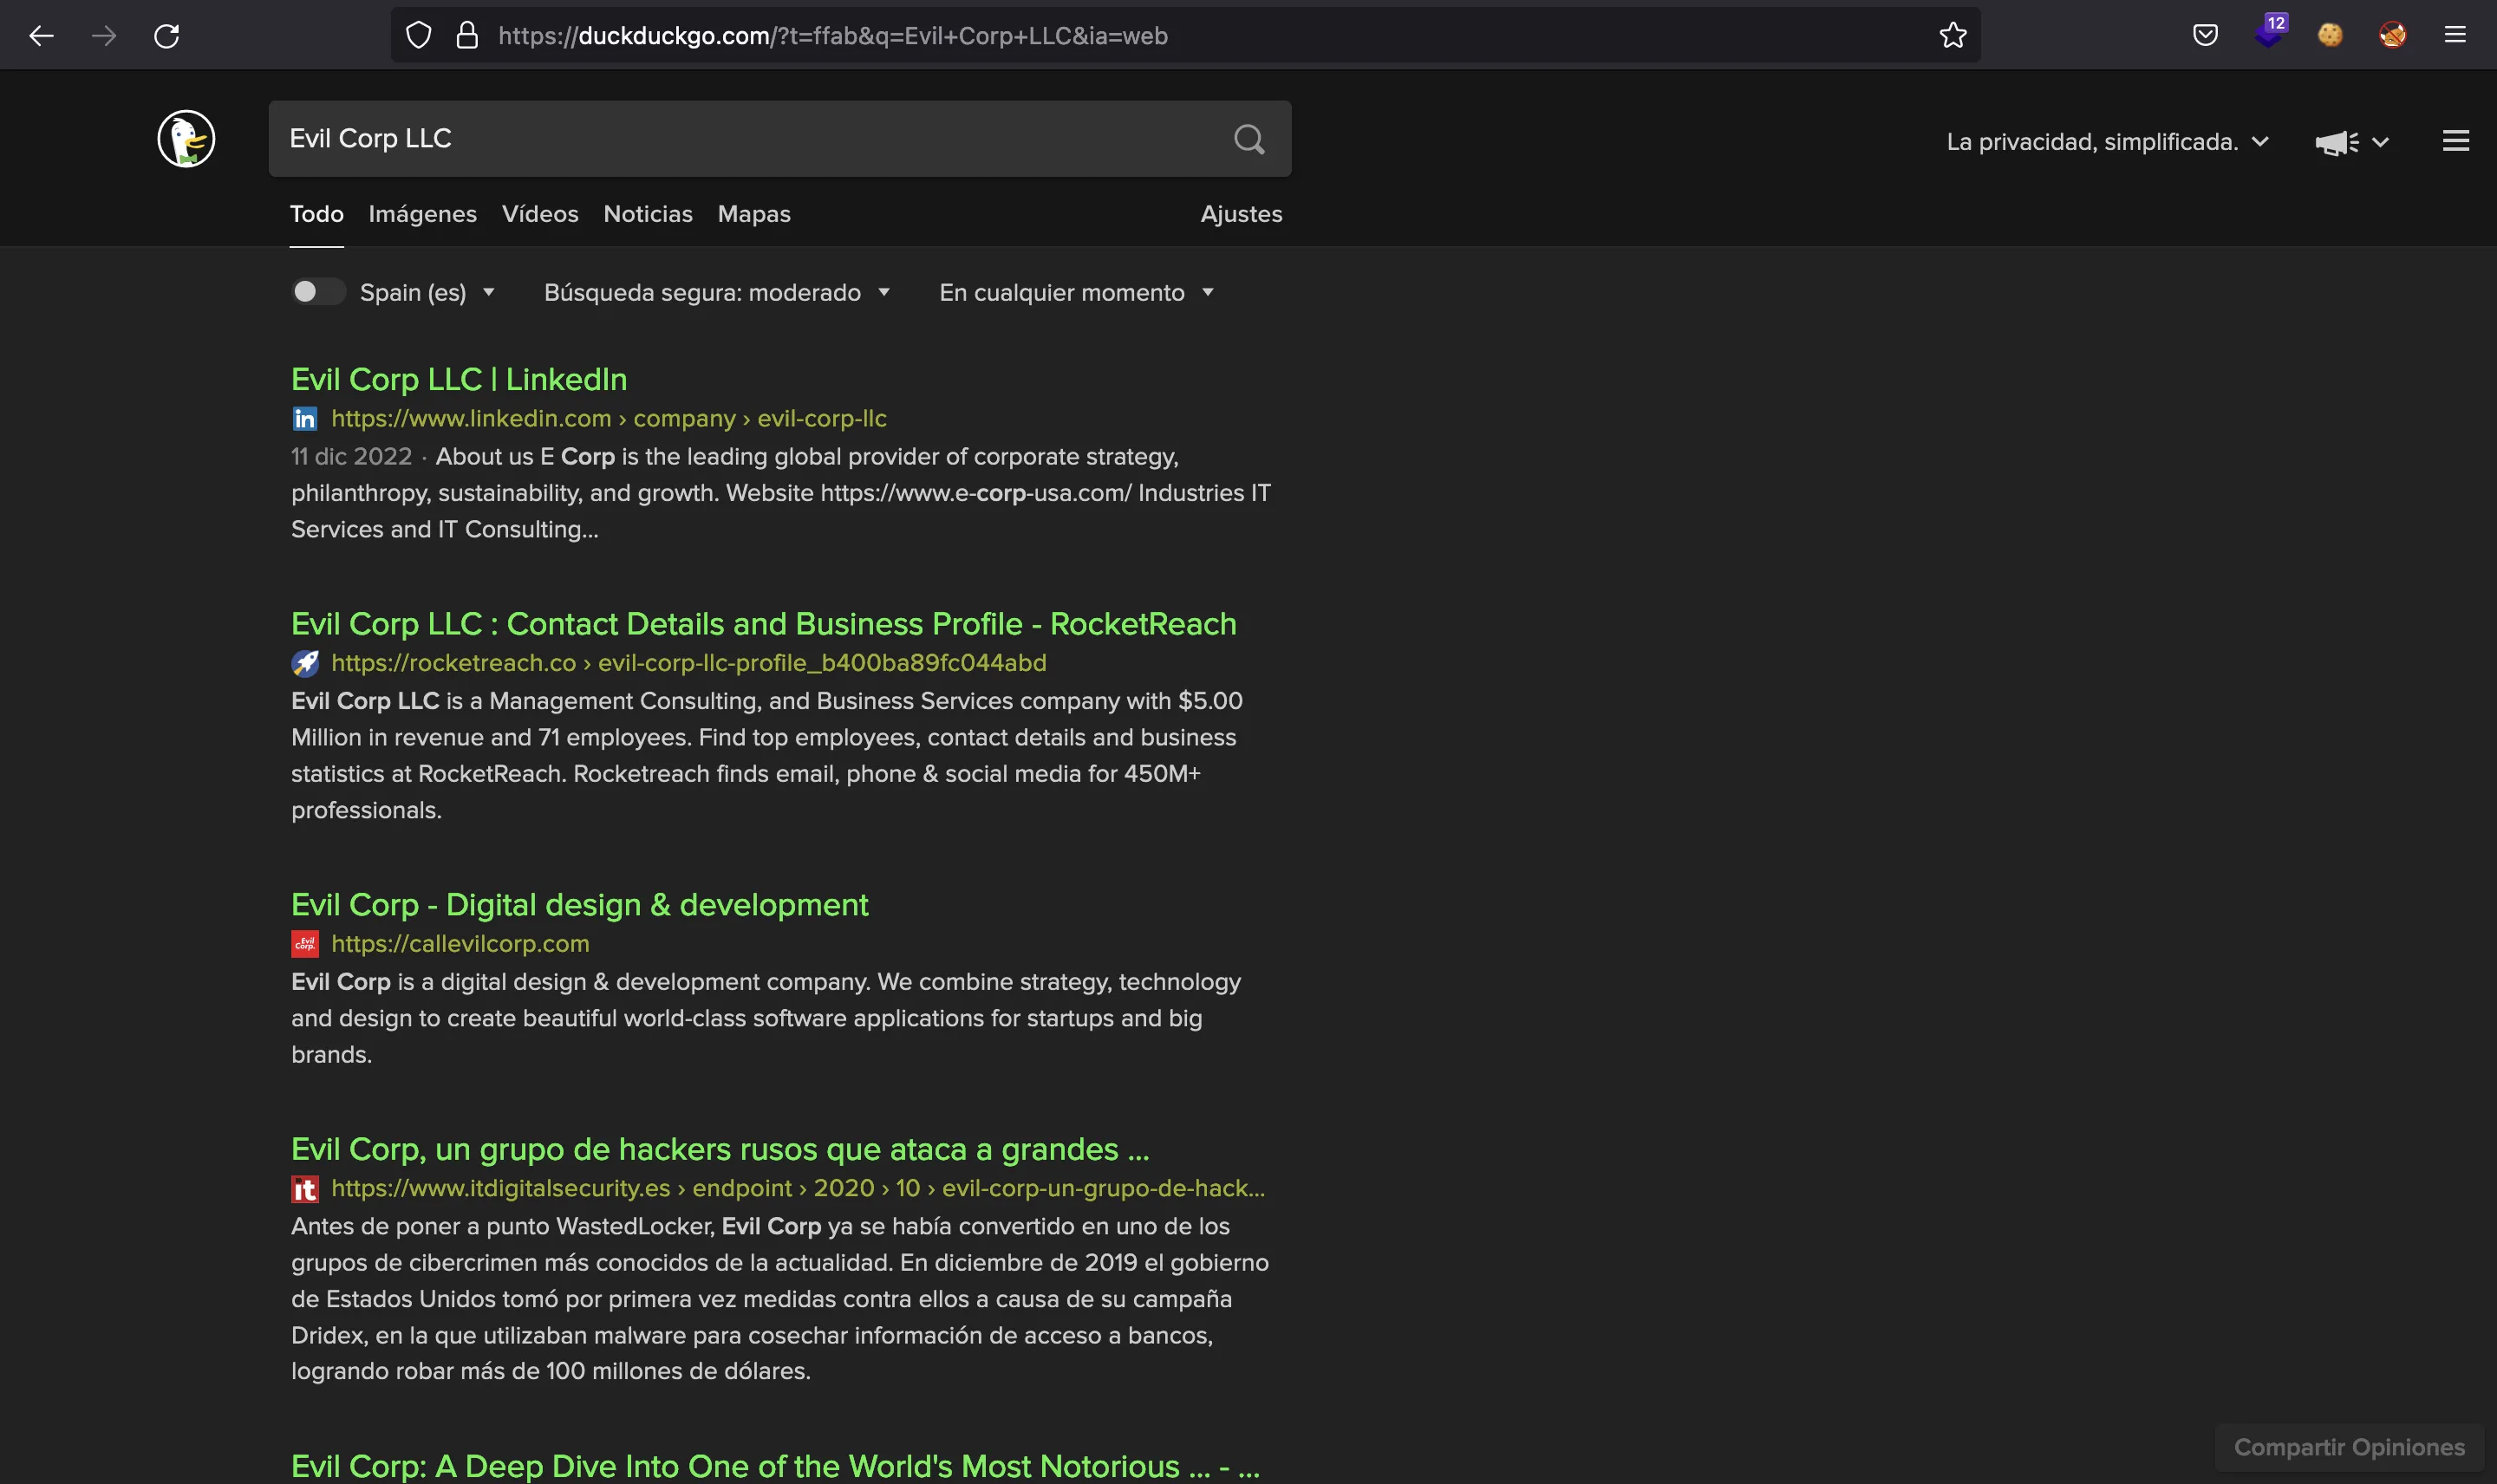This screenshot has width=2497, height=1484.
Task: Submit search with the magnifier icon
Action: point(1249,139)
